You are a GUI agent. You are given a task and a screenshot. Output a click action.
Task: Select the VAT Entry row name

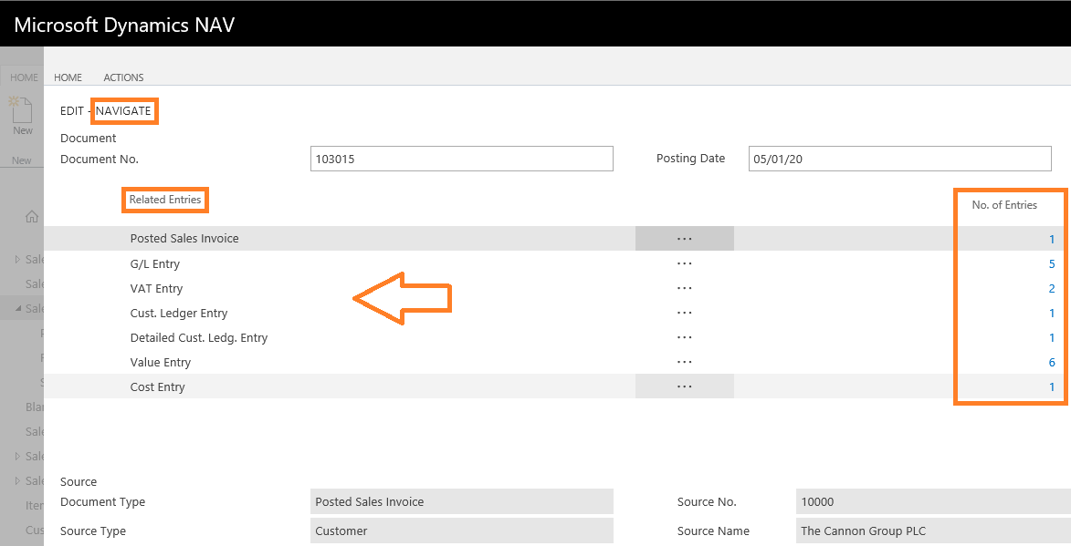156,288
